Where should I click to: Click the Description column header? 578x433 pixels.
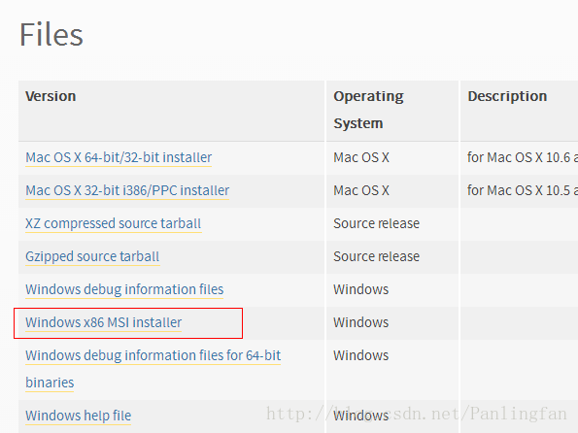point(507,96)
